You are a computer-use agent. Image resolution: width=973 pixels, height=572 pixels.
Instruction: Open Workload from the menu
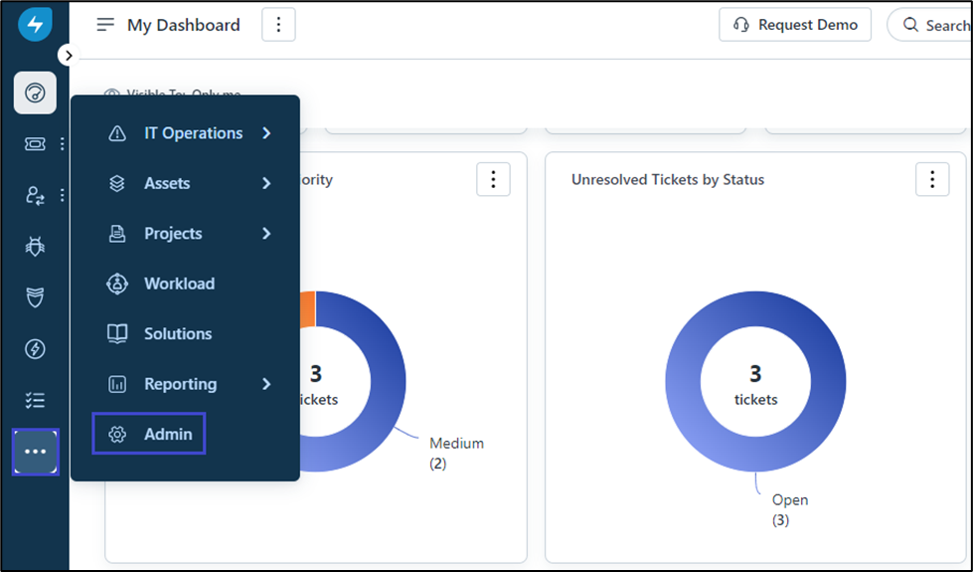click(x=179, y=284)
